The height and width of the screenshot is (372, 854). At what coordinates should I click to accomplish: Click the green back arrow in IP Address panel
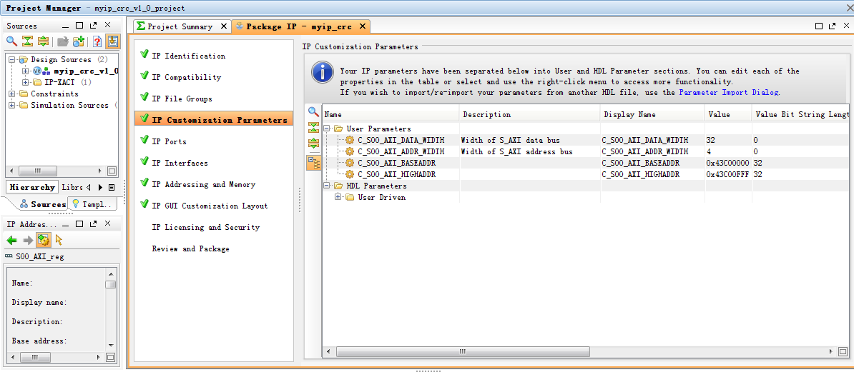[12, 240]
